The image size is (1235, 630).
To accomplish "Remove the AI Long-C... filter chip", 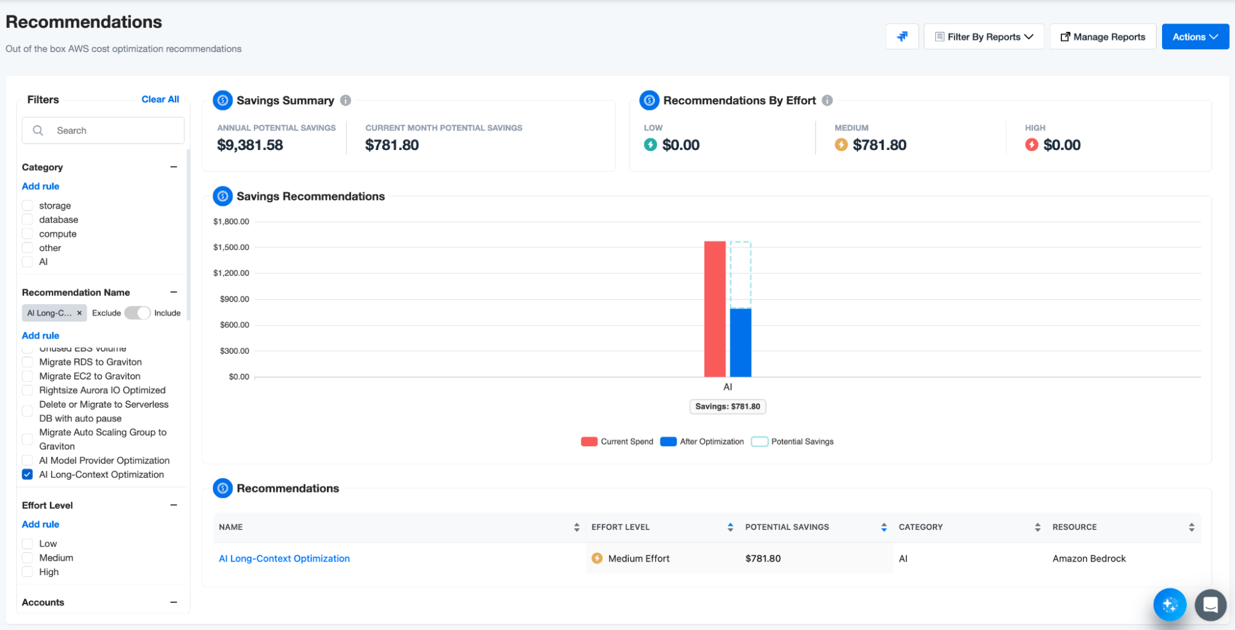I will click(80, 313).
